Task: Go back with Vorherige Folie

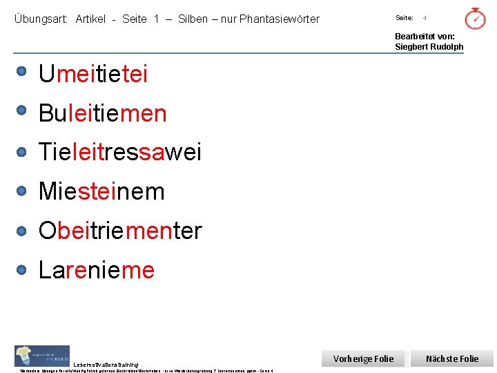Action: pos(363,358)
